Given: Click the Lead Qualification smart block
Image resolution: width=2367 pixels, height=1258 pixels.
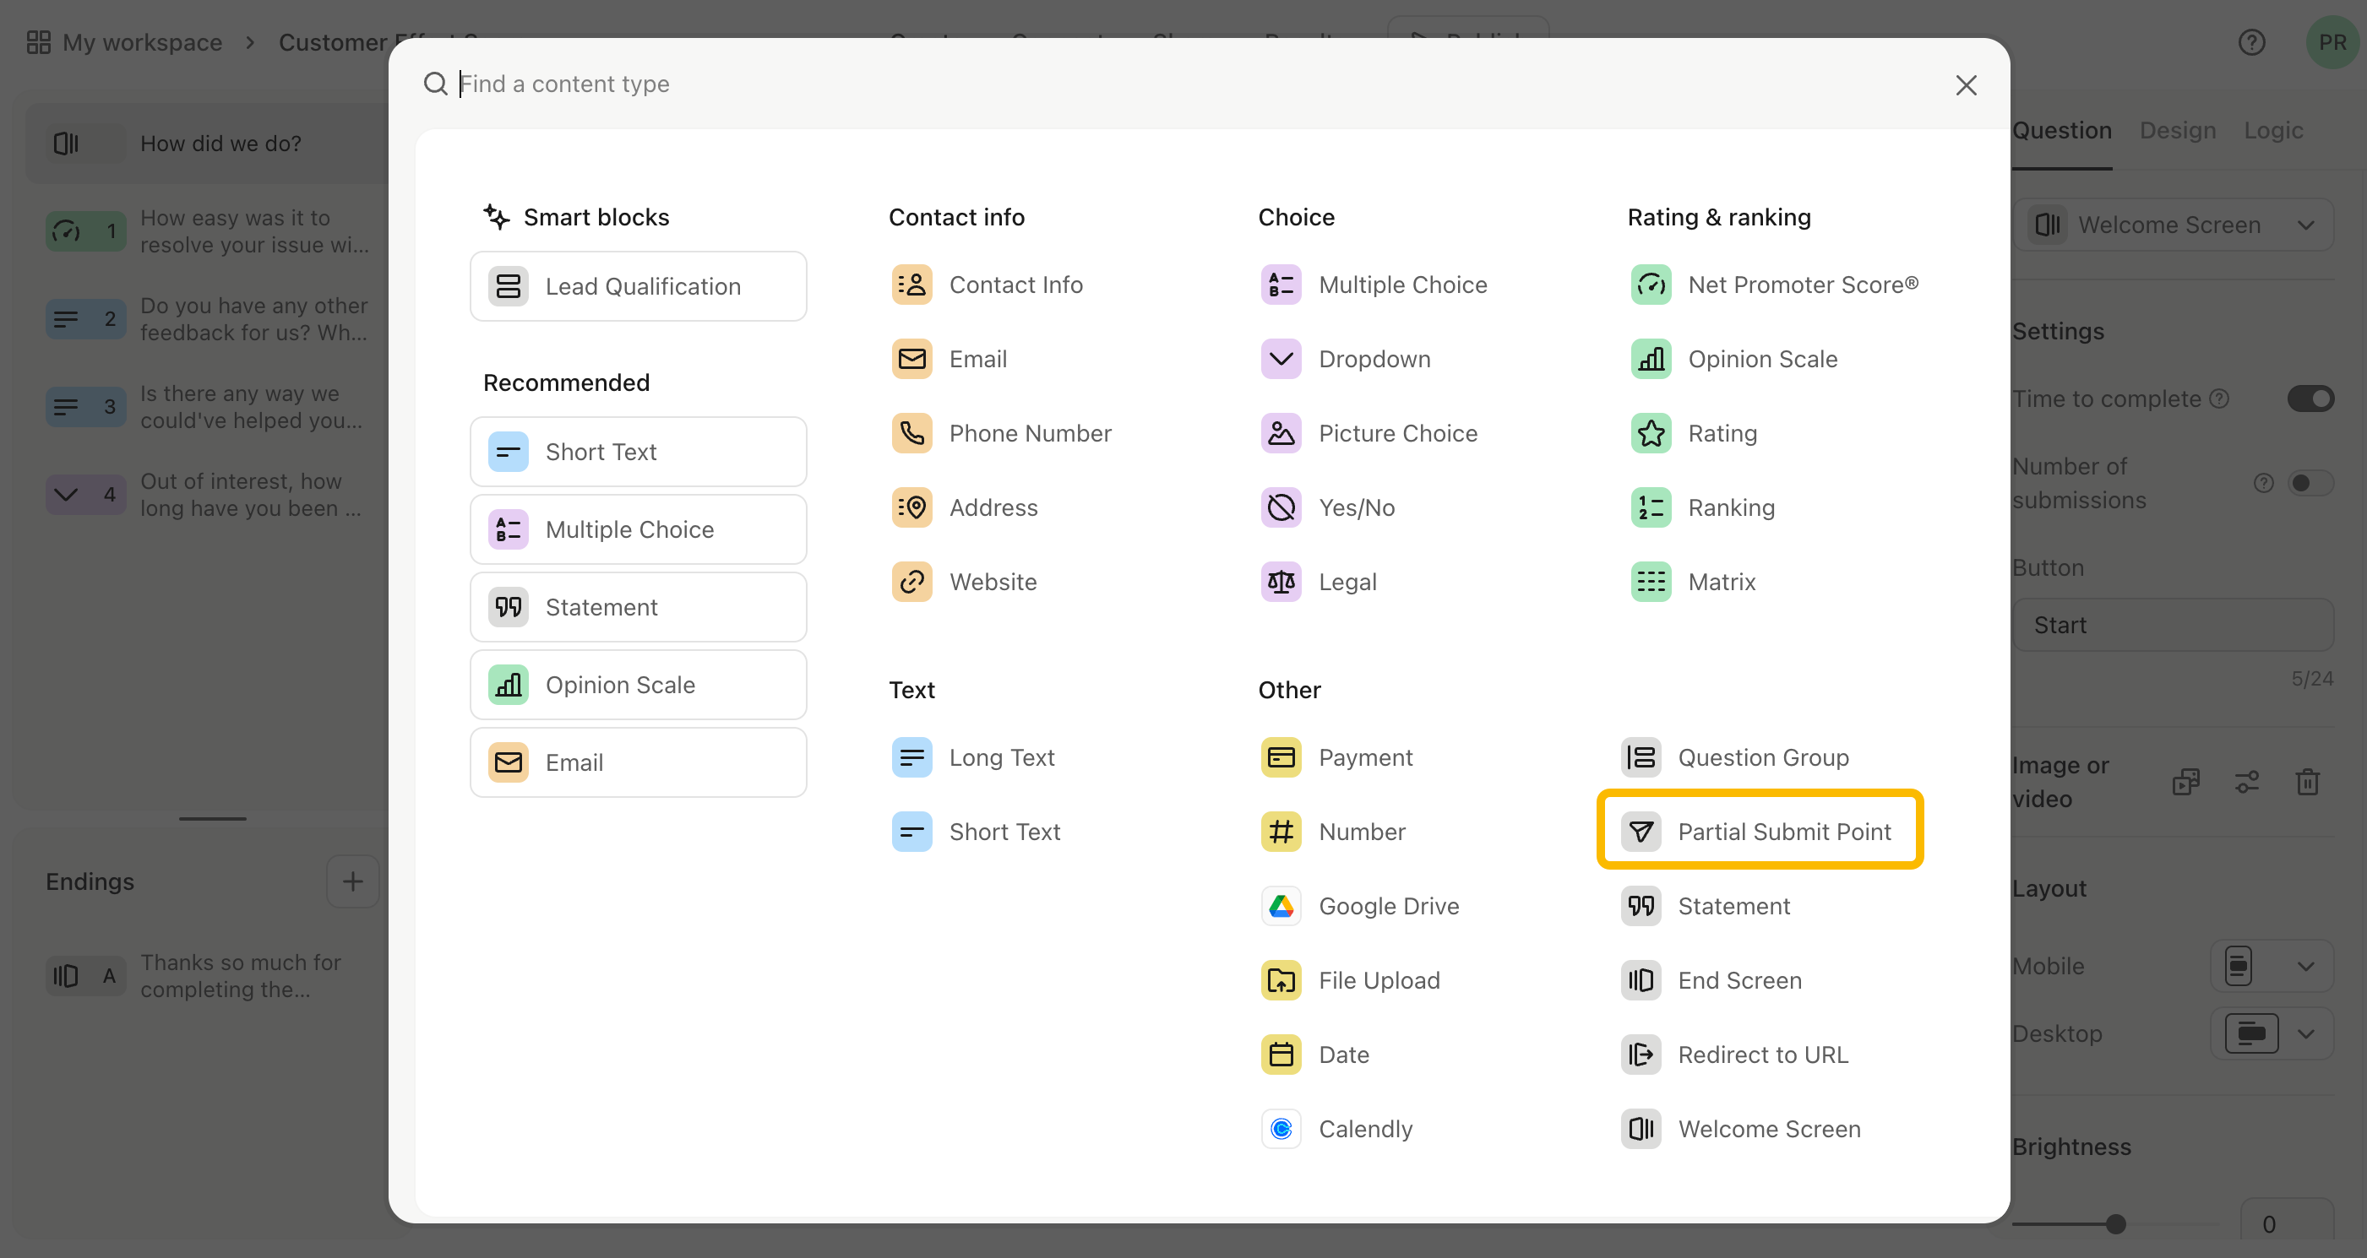Looking at the screenshot, I should click(638, 286).
